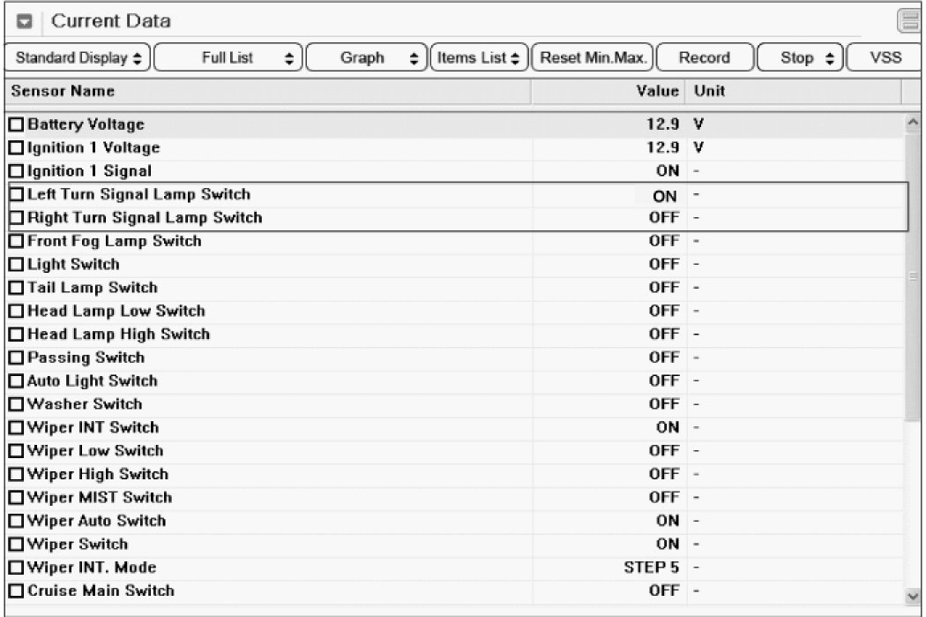926x617 pixels.
Task: Click the panel menu icon at top right
Action: [x=908, y=21]
